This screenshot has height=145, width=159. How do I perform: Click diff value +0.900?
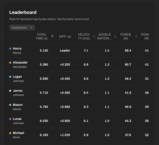tap(65, 121)
